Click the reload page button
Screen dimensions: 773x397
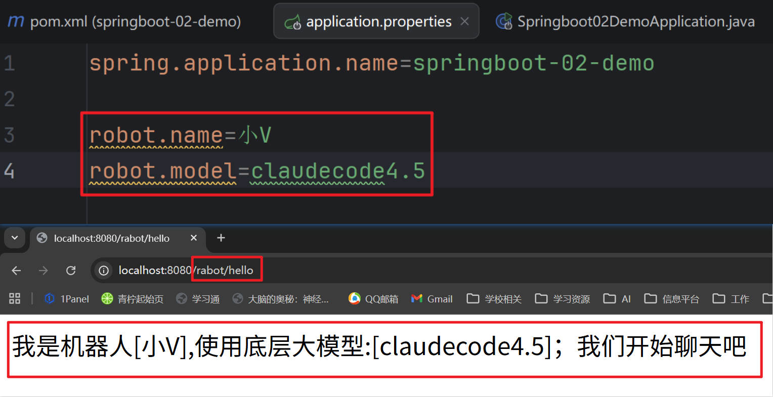71,270
